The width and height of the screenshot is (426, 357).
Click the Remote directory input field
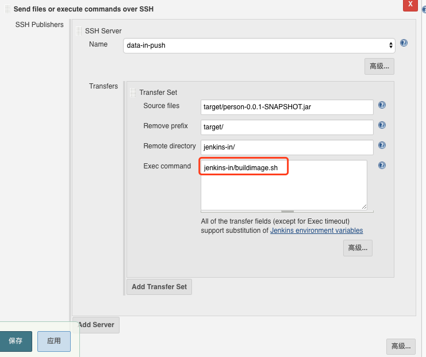tap(287, 147)
